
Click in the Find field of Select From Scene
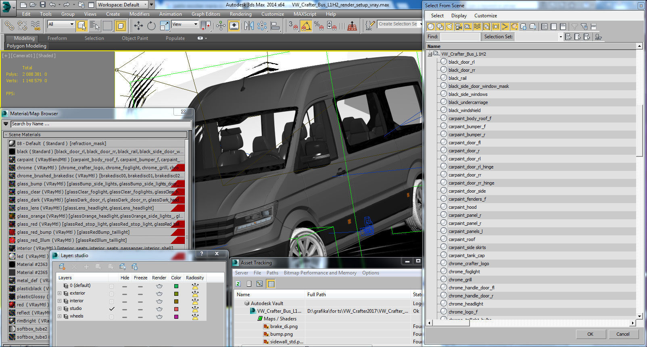460,37
